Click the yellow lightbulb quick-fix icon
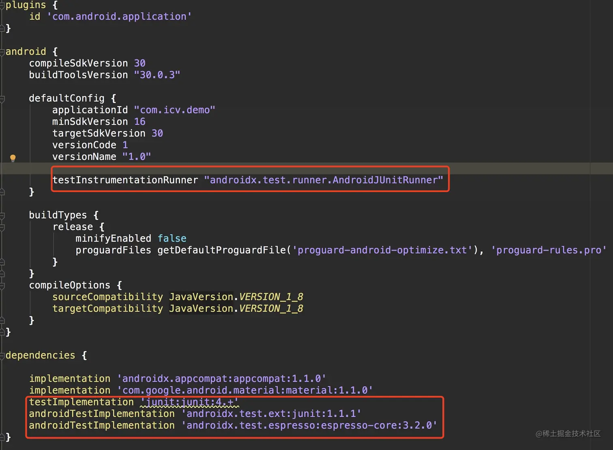 [13, 158]
